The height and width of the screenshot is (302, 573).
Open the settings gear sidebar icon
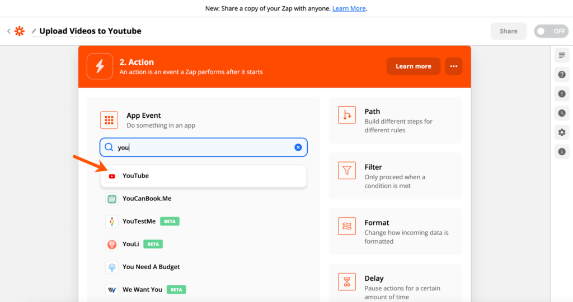[x=562, y=132]
